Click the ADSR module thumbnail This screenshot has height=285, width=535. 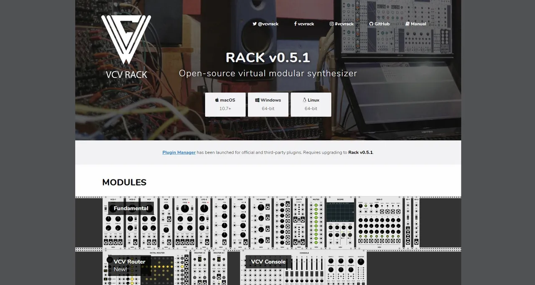240,222
